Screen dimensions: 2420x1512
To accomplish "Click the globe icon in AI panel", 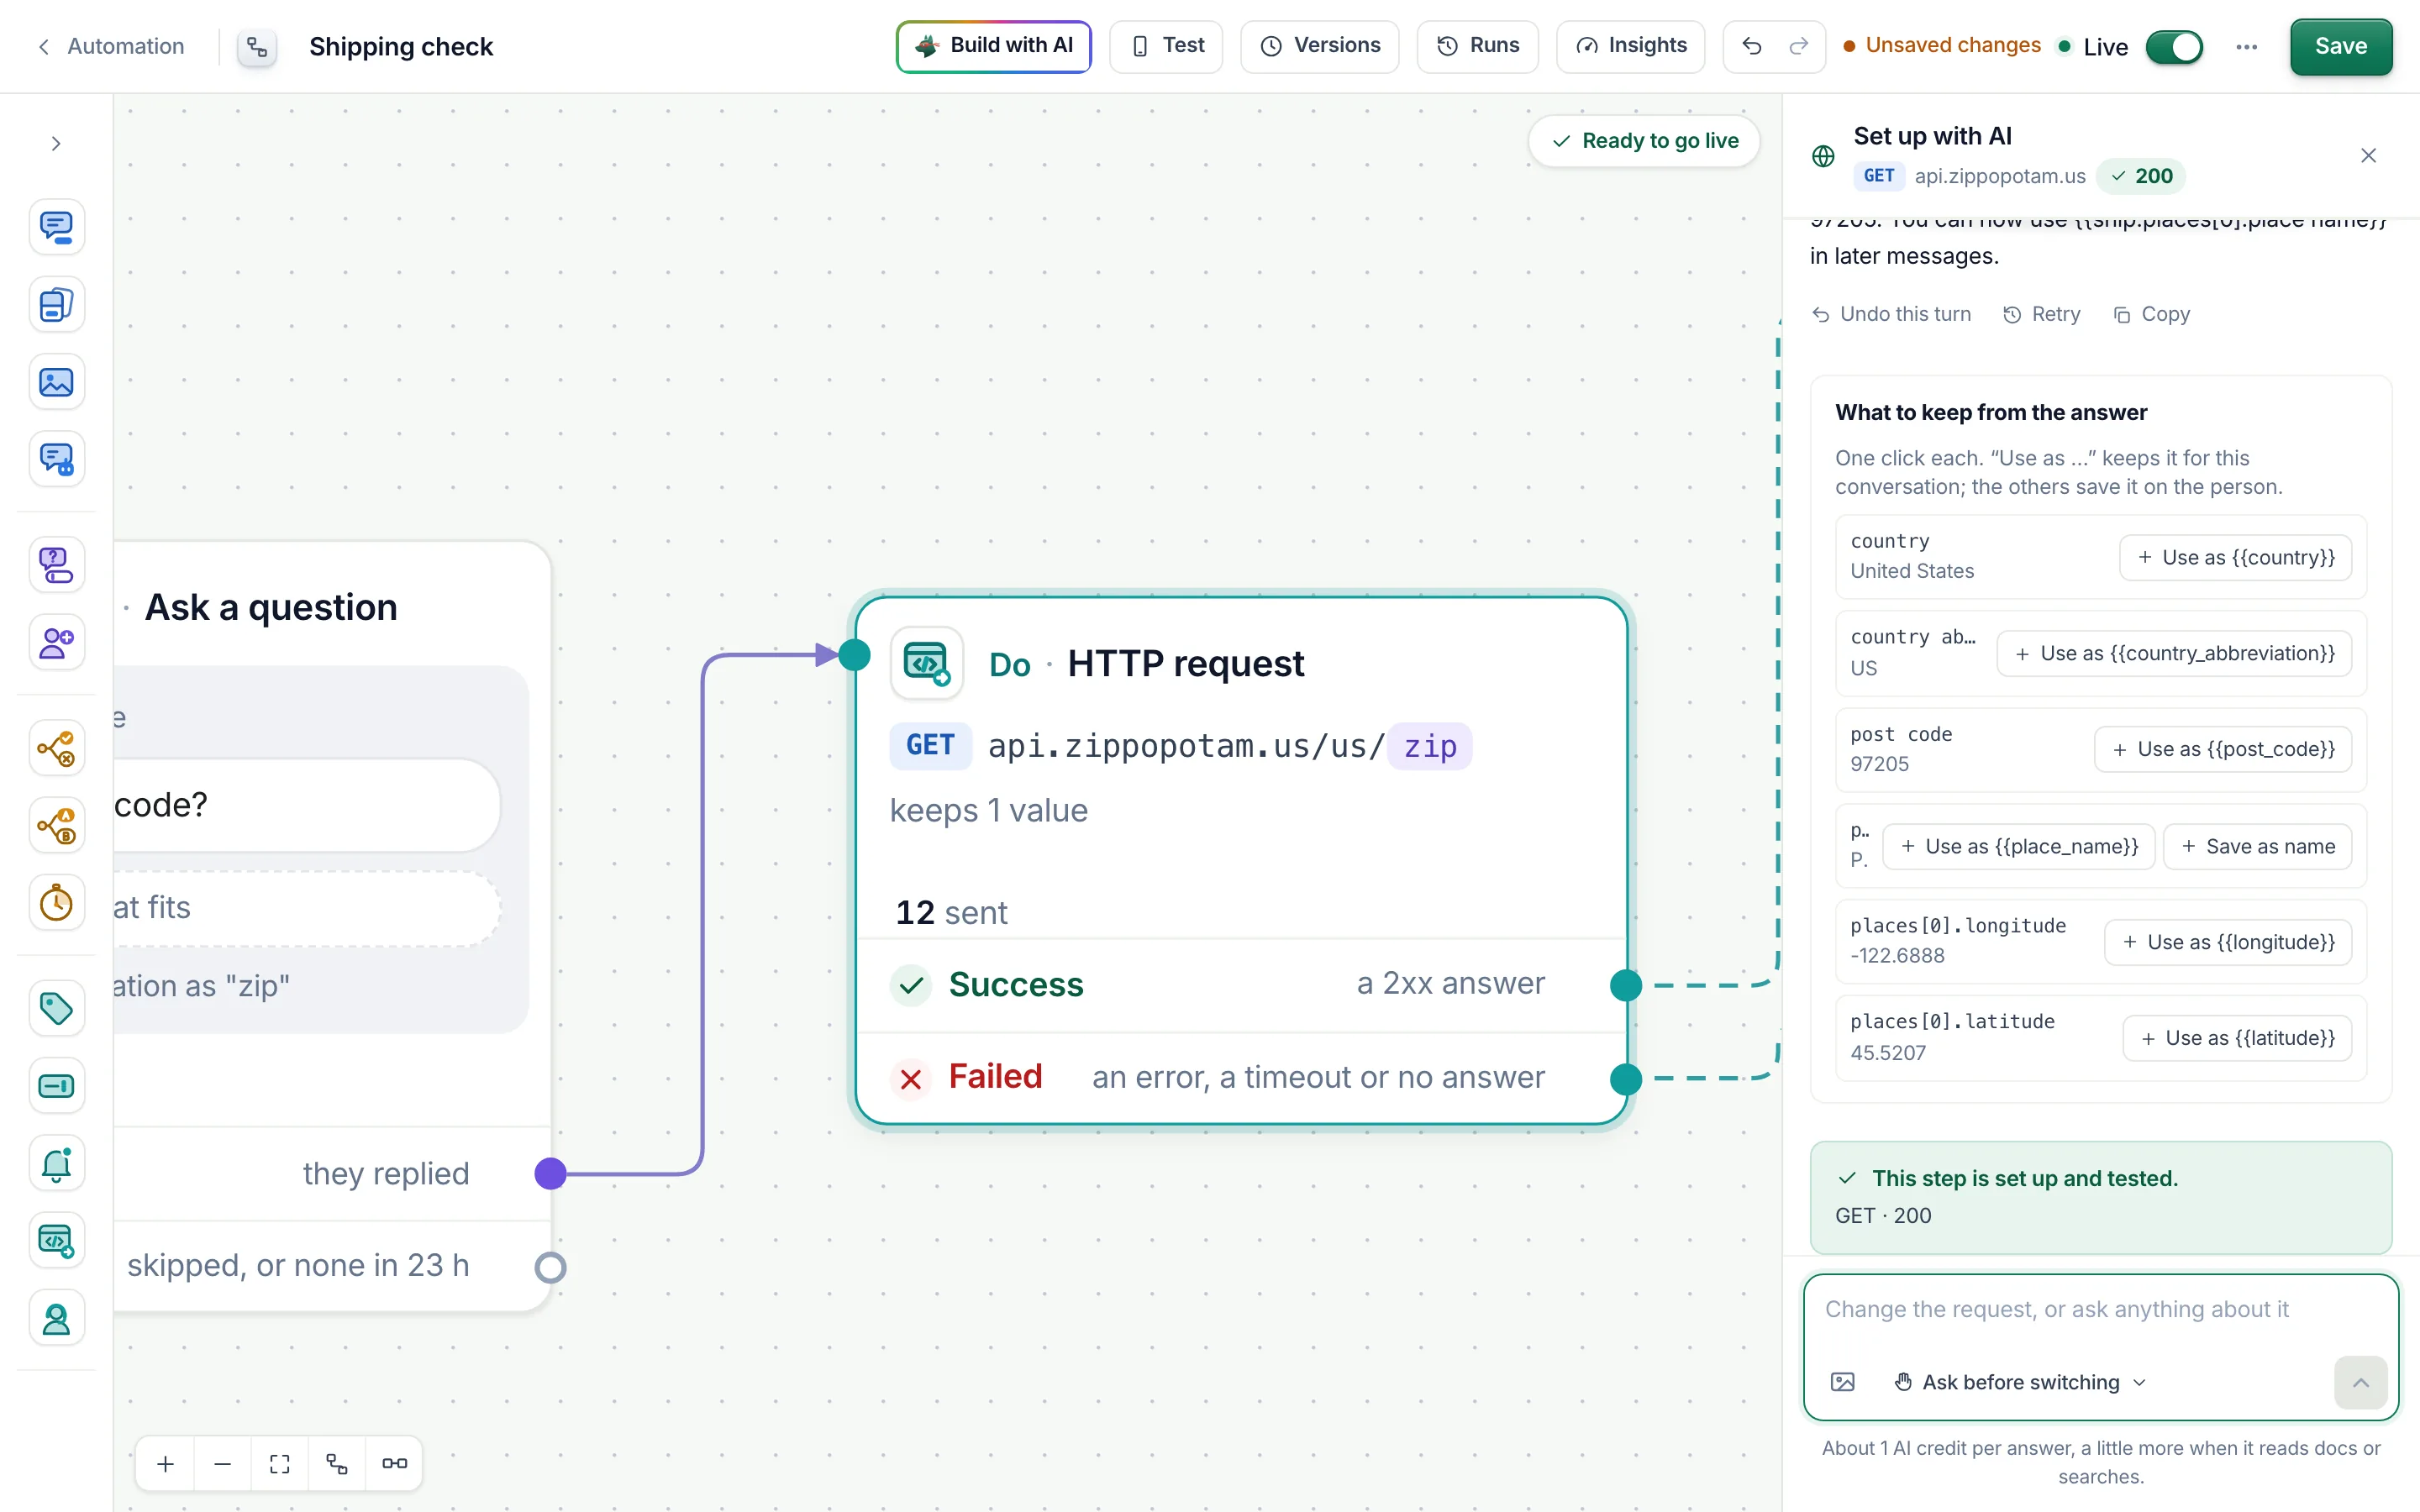I will coord(1823,155).
